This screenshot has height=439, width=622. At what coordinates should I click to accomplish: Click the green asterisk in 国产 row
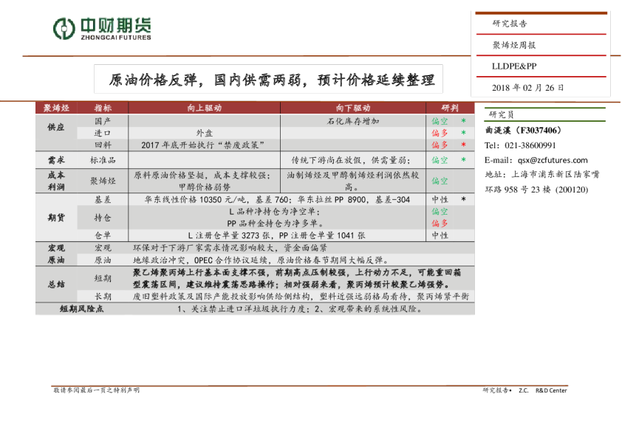coord(463,121)
